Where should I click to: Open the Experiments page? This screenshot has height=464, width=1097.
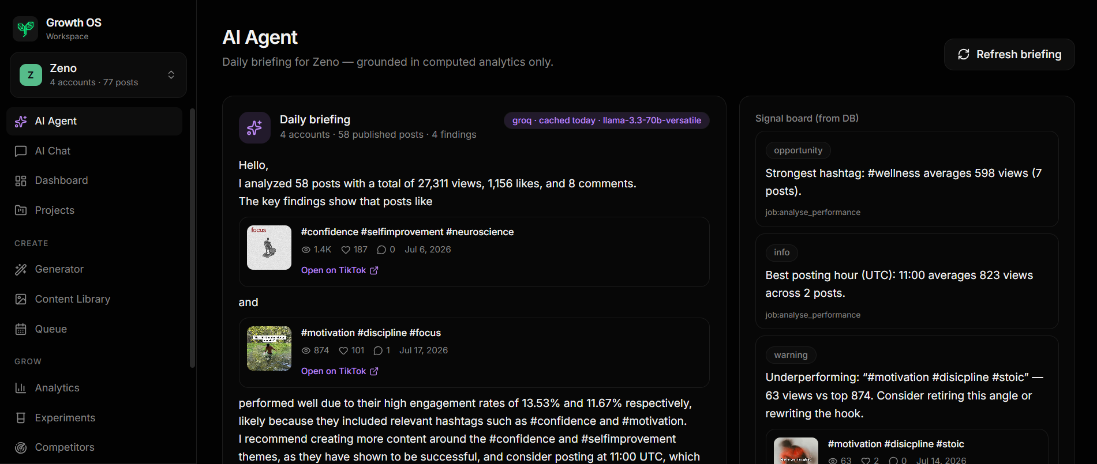(95, 418)
